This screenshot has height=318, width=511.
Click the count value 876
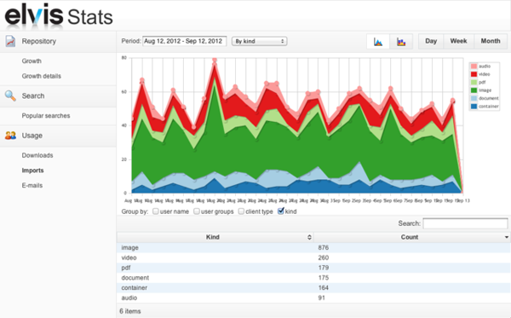click(x=324, y=247)
